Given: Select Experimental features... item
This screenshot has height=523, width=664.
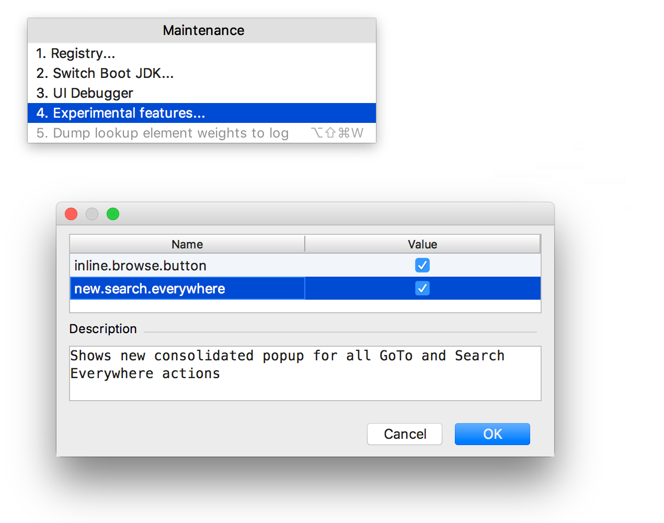Looking at the screenshot, I should tap(201, 113).
